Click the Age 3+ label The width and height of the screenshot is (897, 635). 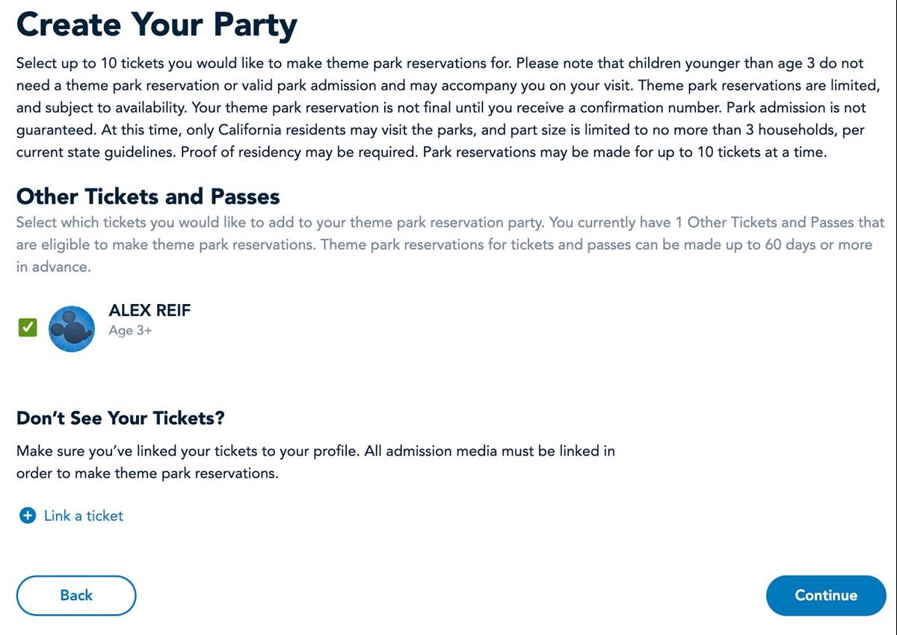(x=130, y=330)
